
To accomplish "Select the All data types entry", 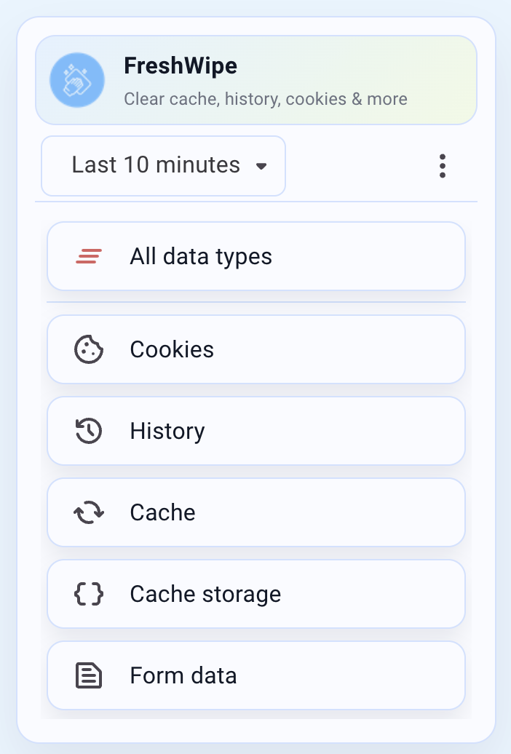I will click(255, 256).
